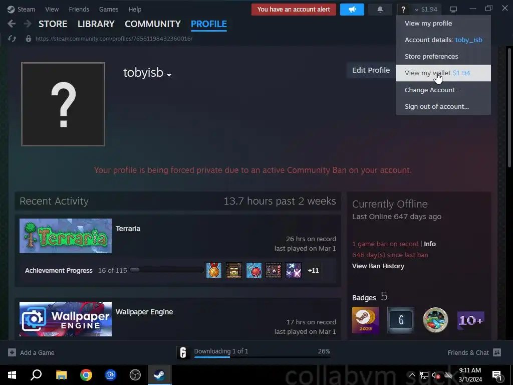Open the View menu
Screen dimensions: 513x385
point(52,9)
